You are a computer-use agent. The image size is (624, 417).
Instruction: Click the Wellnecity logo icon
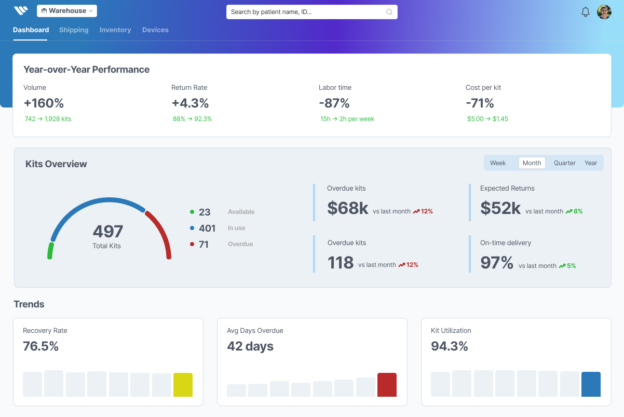[21, 9]
